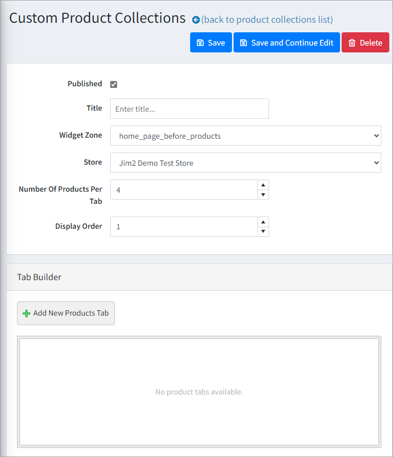
Task: Focus the Title input field
Action: (x=190, y=109)
